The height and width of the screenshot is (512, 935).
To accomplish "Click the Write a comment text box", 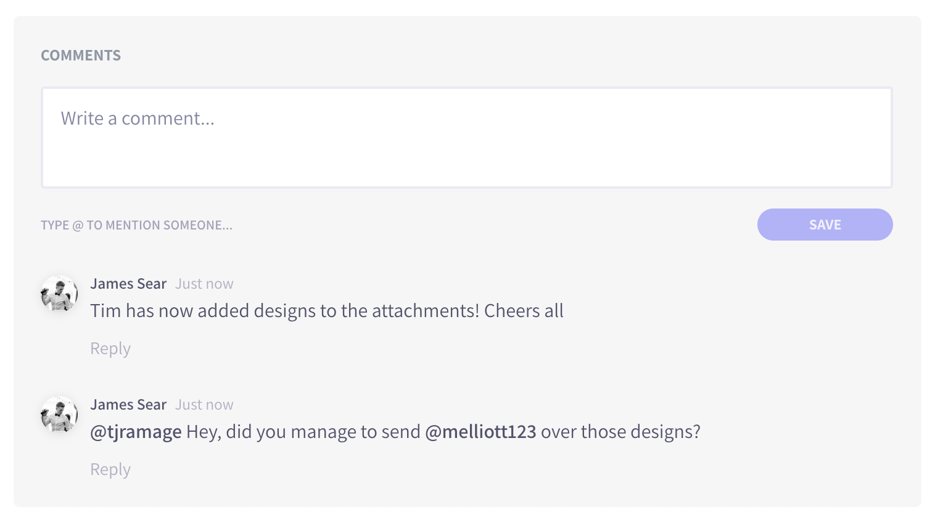I will coord(466,138).
